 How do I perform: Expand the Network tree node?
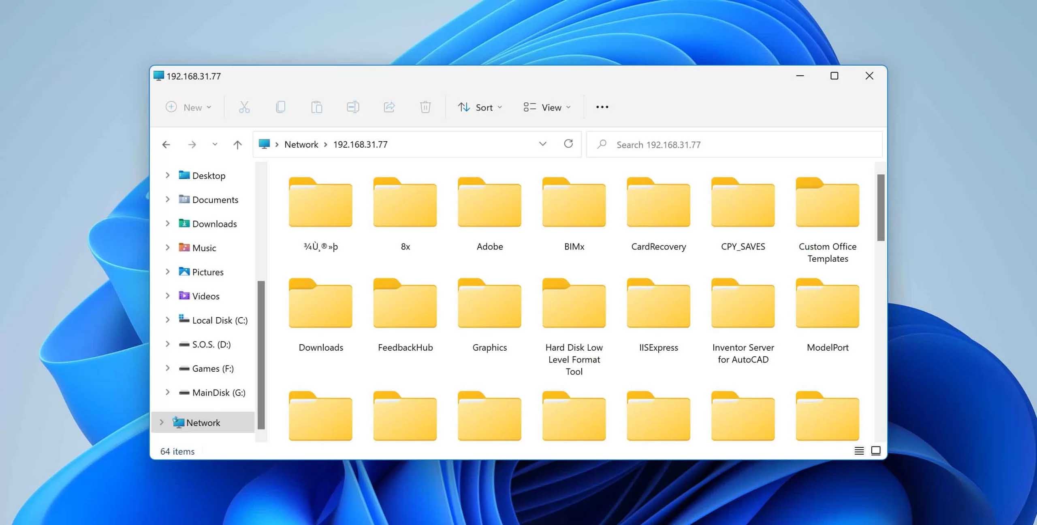(161, 422)
